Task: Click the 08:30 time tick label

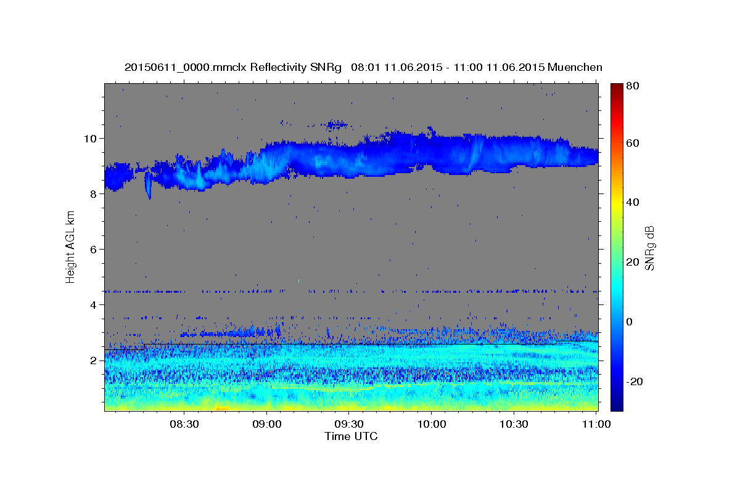Action: click(184, 424)
